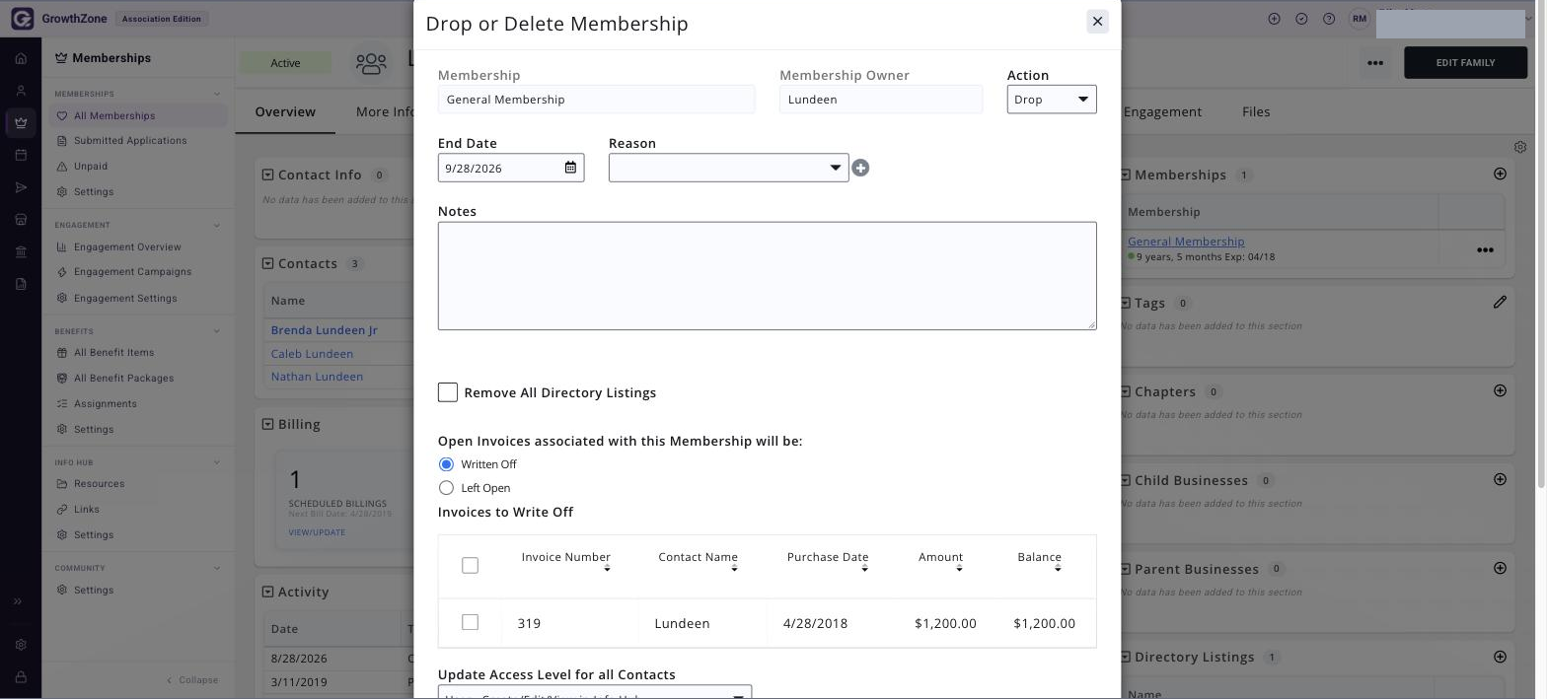The width and height of the screenshot is (1547, 699).
Task: Collapse the BENEFITS sidebar section
Action: [217, 331]
